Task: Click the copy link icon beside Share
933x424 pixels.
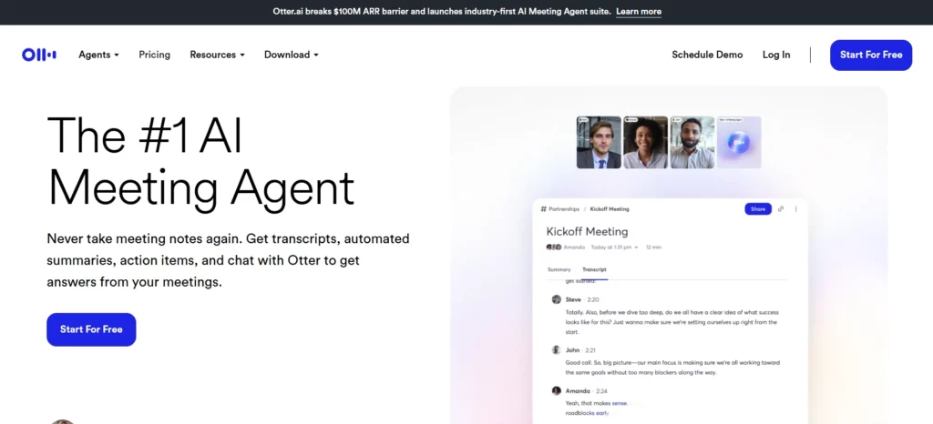Action: (x=780, y=209)
